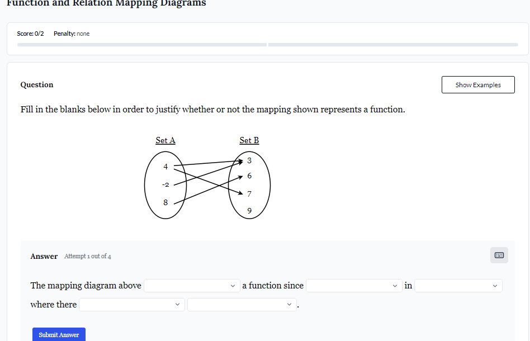Click the Show Examples button

pos(478,84)
